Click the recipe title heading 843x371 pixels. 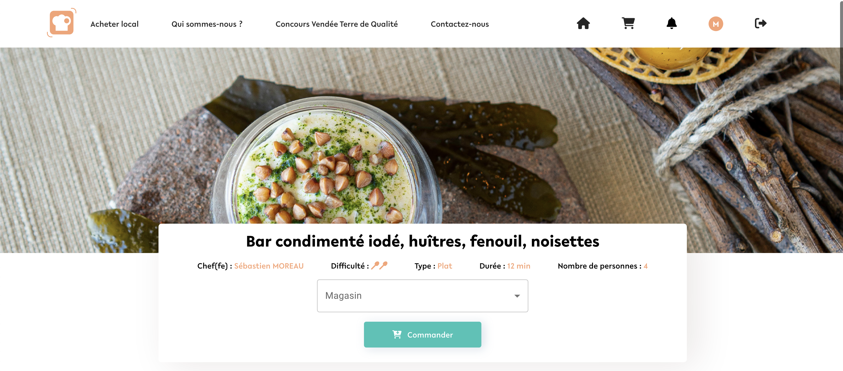[422, 242]
